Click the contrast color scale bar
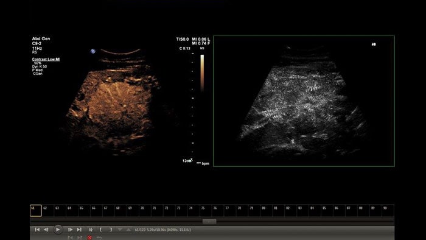Screen dimensions: 426x240 click(x=202, y=73)
